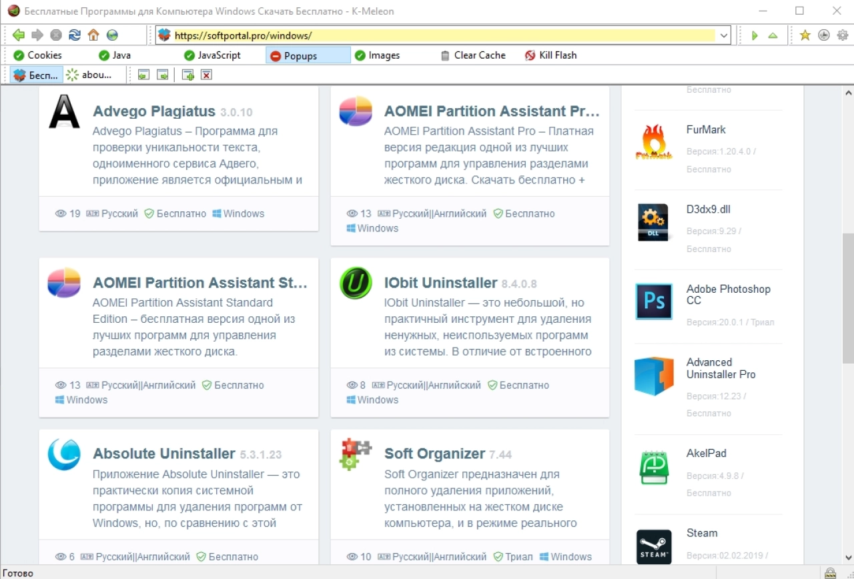This screenshot has height=579, width=854.
Task: Open the IObit Uninstaller article link
Action: [440, 283]
